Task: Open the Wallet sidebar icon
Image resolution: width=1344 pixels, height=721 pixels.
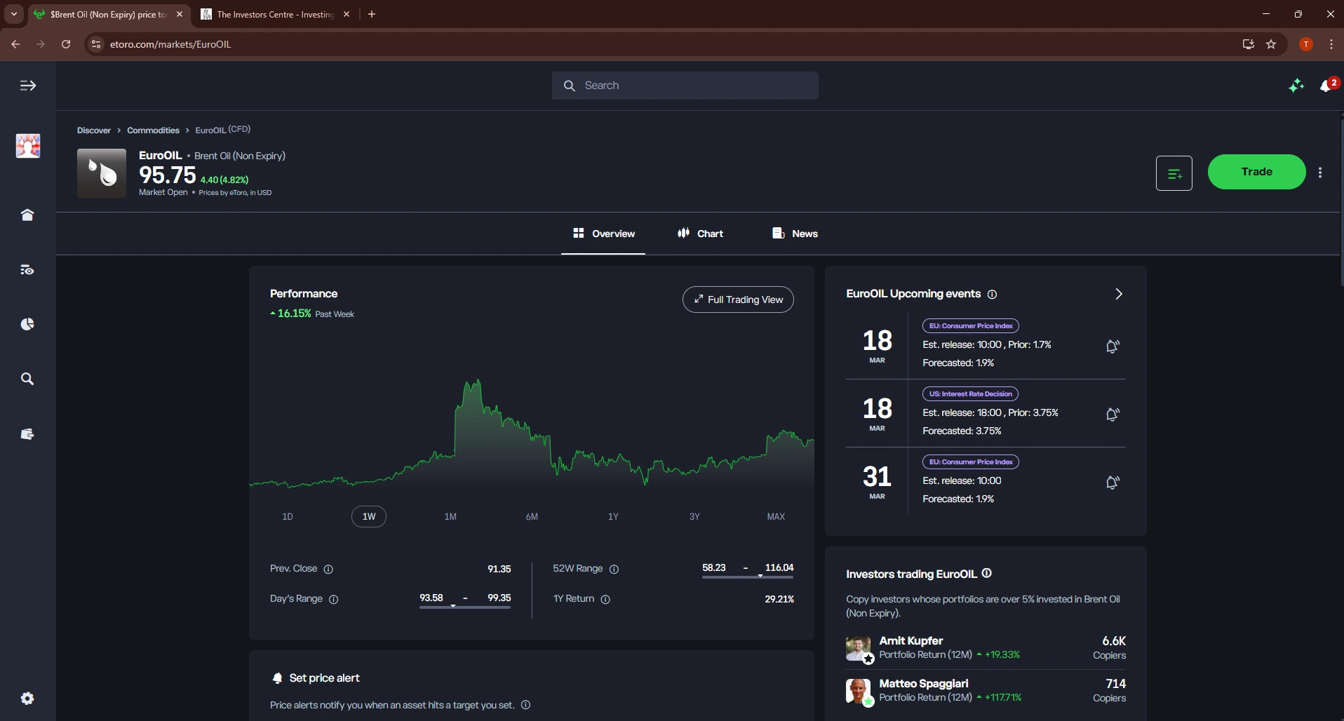Action: click(27, 434)
